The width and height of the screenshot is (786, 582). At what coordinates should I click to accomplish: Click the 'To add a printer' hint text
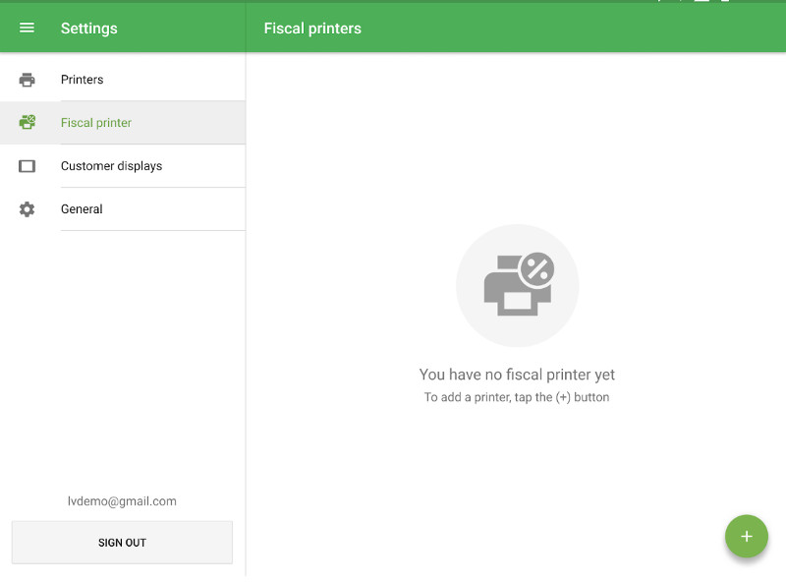517,397
